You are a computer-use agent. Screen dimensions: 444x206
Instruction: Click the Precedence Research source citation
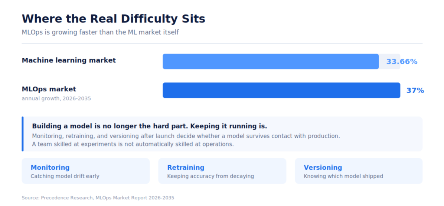(98, 198)
